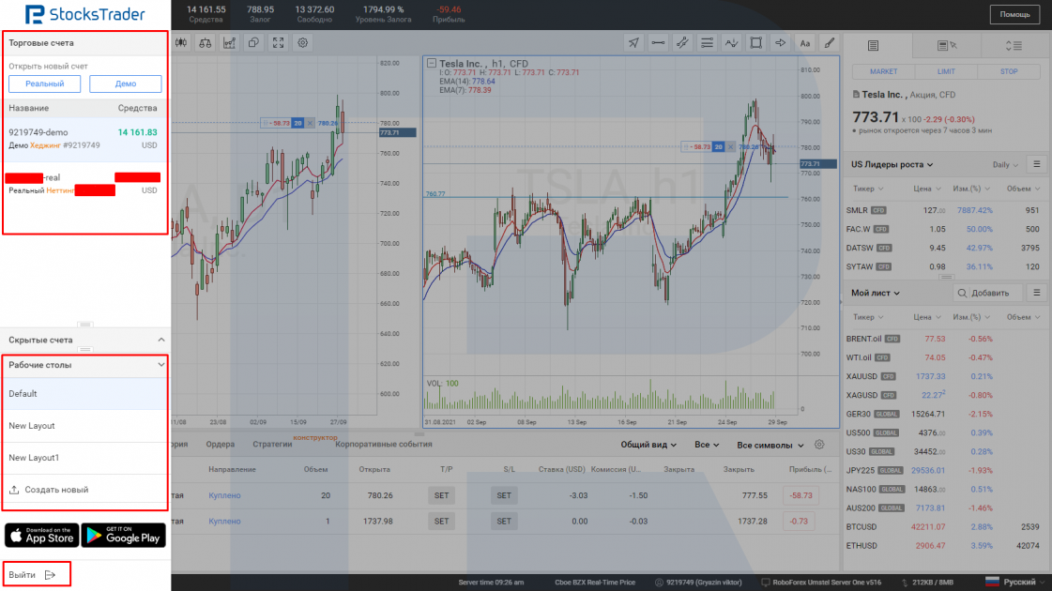Open chart settings gear in toolbar
Screen dimensions: 1052x591
click(x=302, y=43)
